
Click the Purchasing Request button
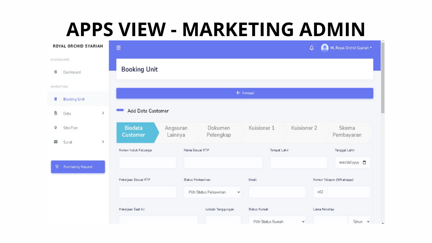click(78, 167)
